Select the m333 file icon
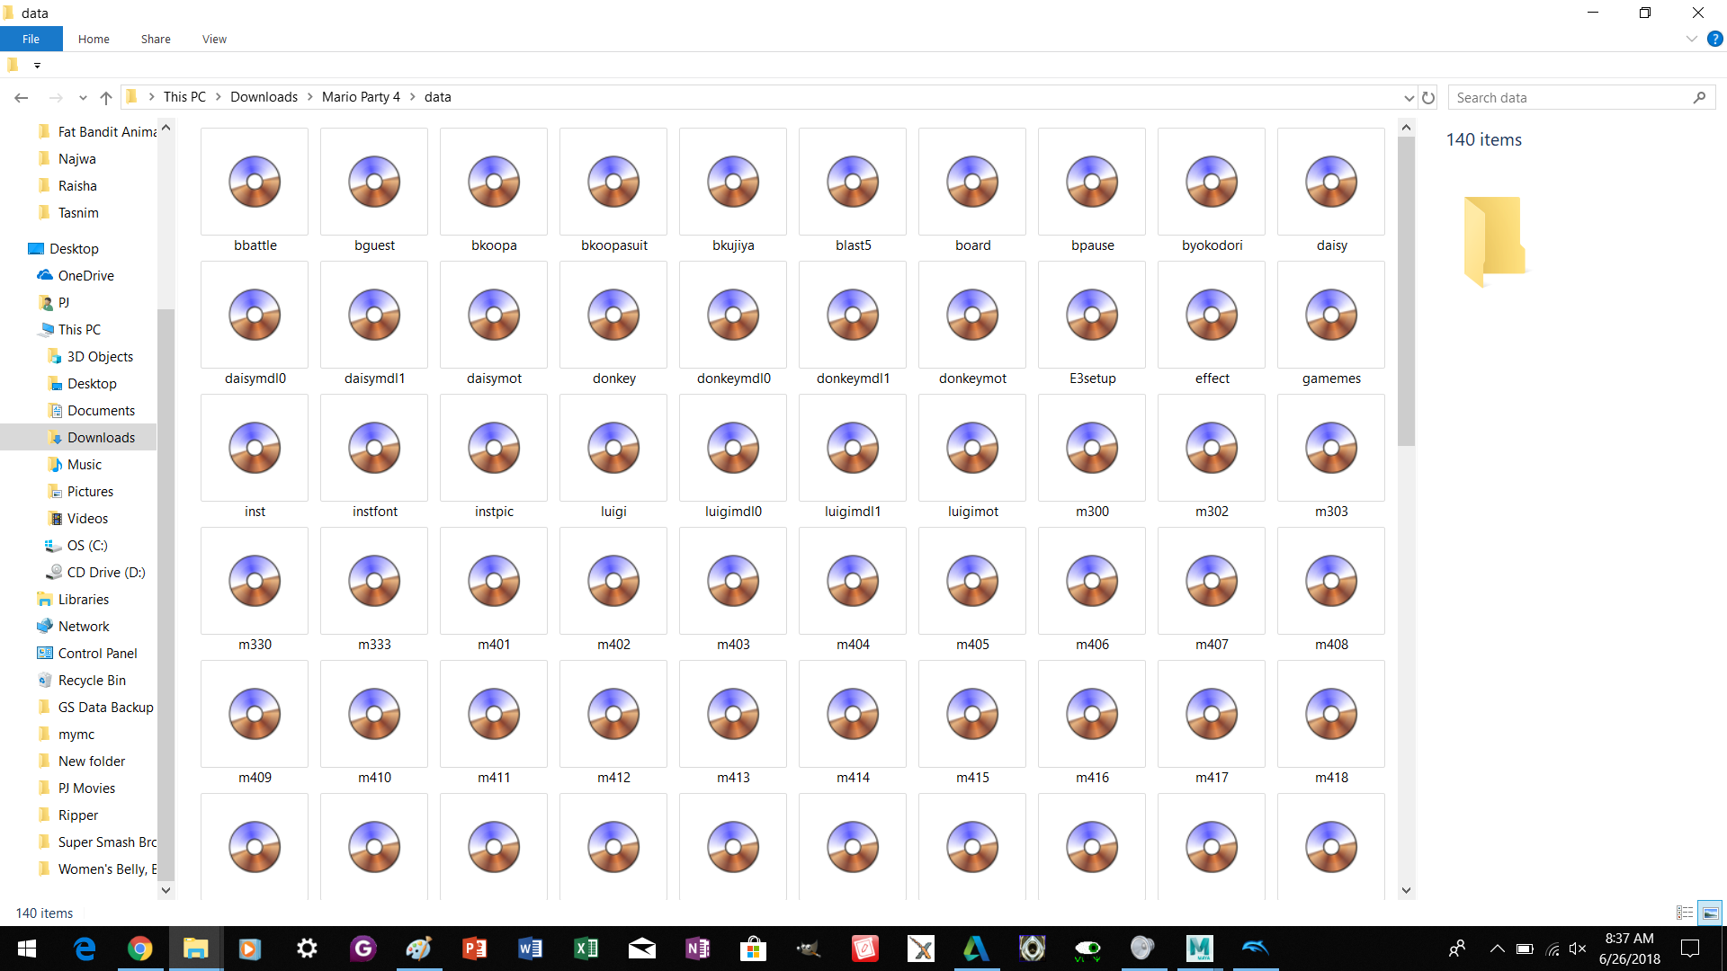Viewport: 1727px width, 971px height. click(x=374, y=582)
